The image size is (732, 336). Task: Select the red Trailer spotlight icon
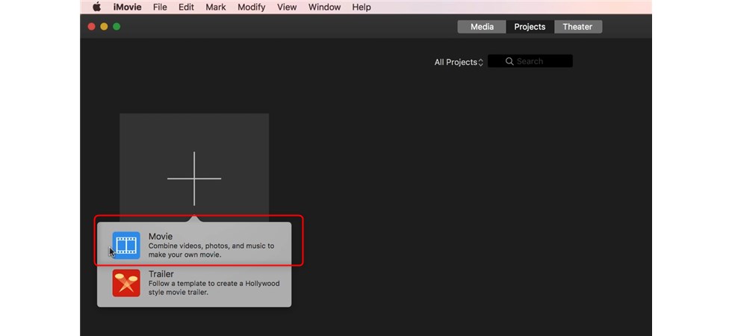click(x=126, y=283)
